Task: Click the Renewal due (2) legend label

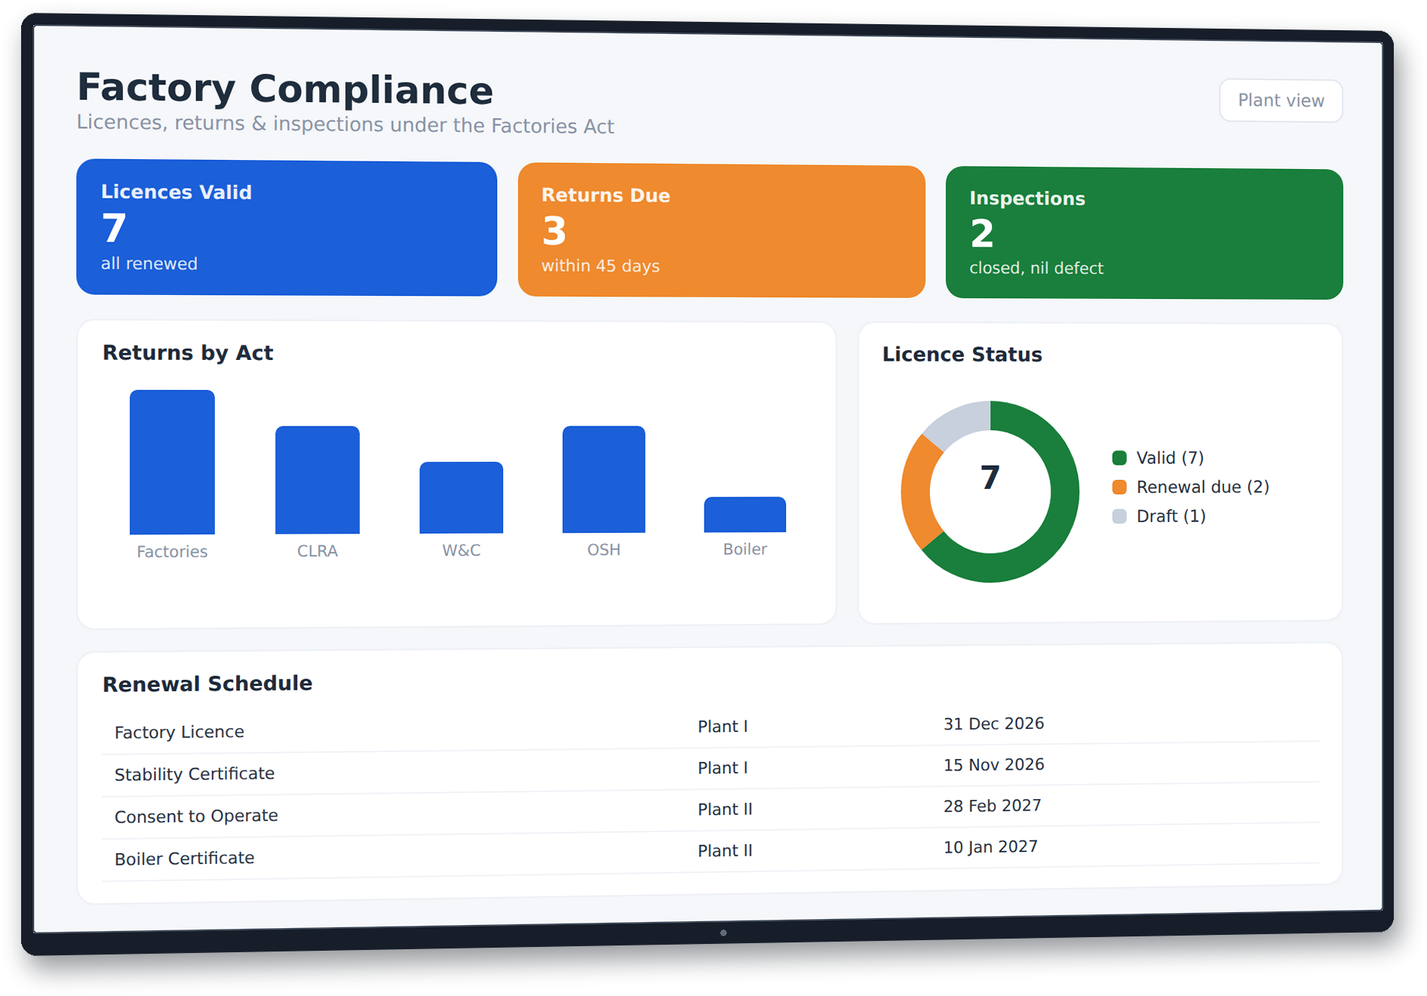Action: 1203,487
